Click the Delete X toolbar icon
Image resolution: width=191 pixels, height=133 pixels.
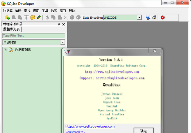tap(66, 17)
